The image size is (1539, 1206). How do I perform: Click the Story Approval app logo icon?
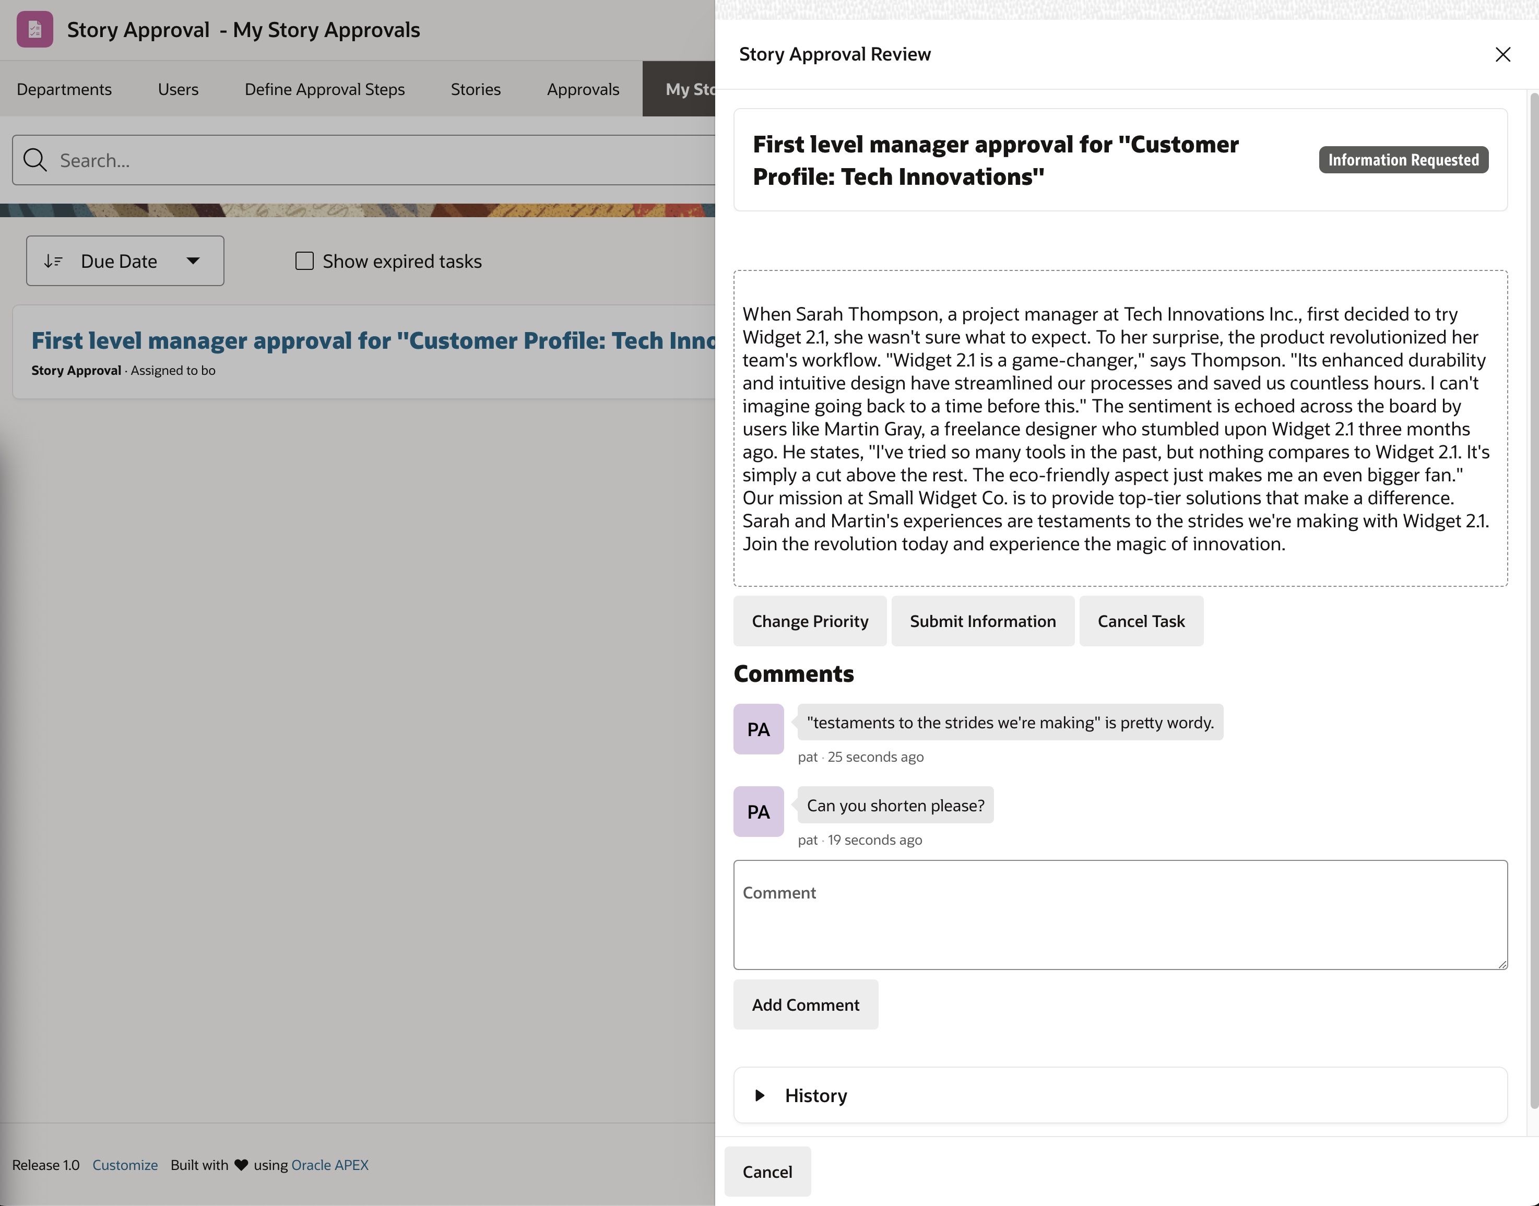click(34, 30)
